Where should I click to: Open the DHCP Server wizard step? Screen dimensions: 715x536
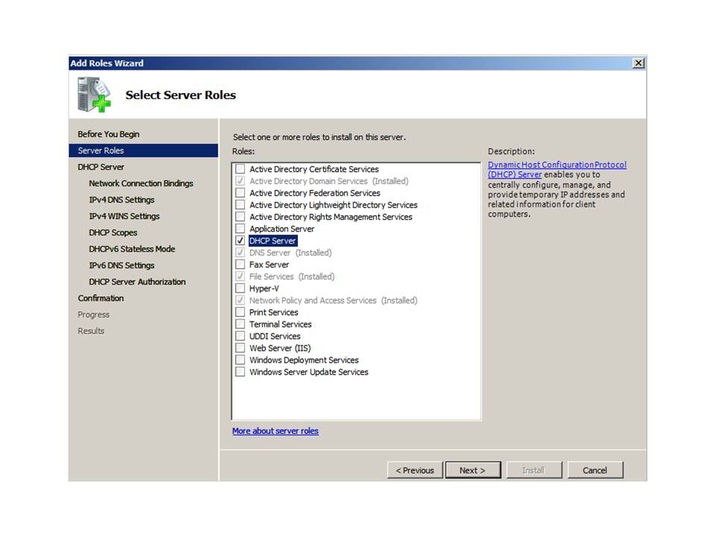[x=101, y=167]
